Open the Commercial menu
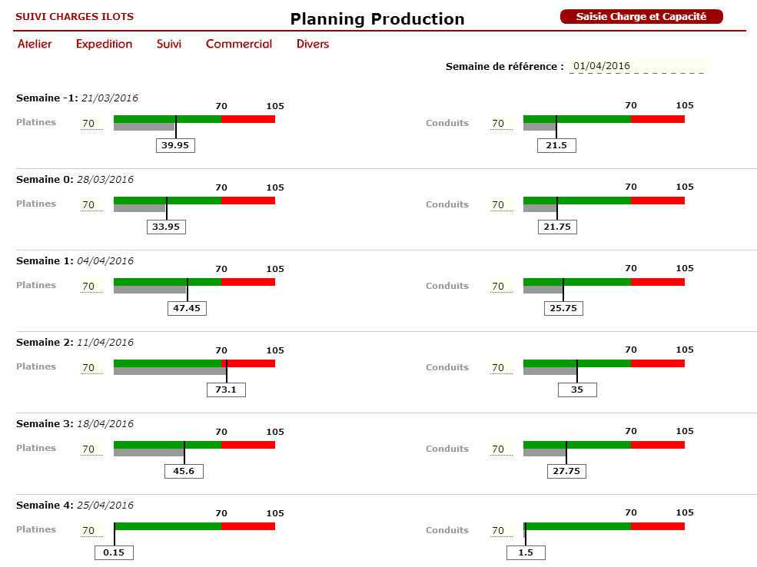The height and width of the screenshot is (567, 757). [x=239, y=45]
